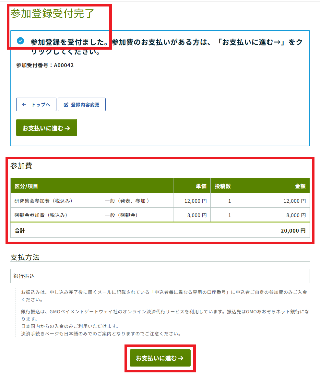
Task: Click the 参加登録受付完了 page heading
Action: coord(52,14)
